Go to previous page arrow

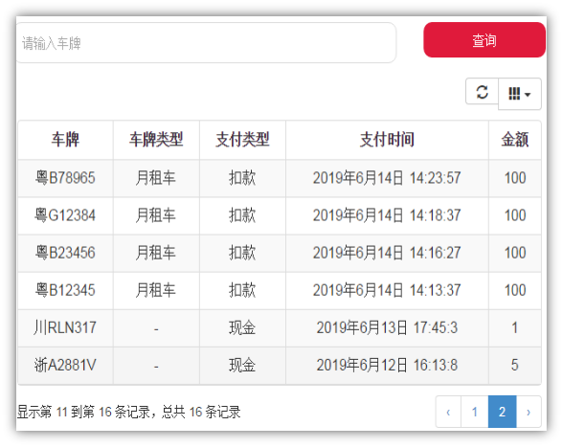448,412
